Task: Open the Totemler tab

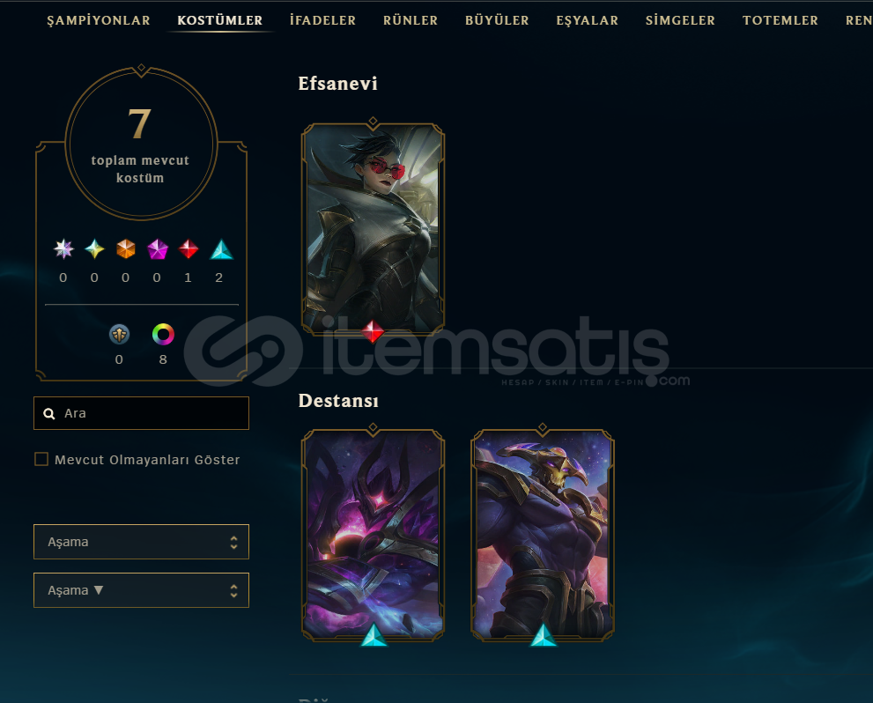Action: click(780, 20)
